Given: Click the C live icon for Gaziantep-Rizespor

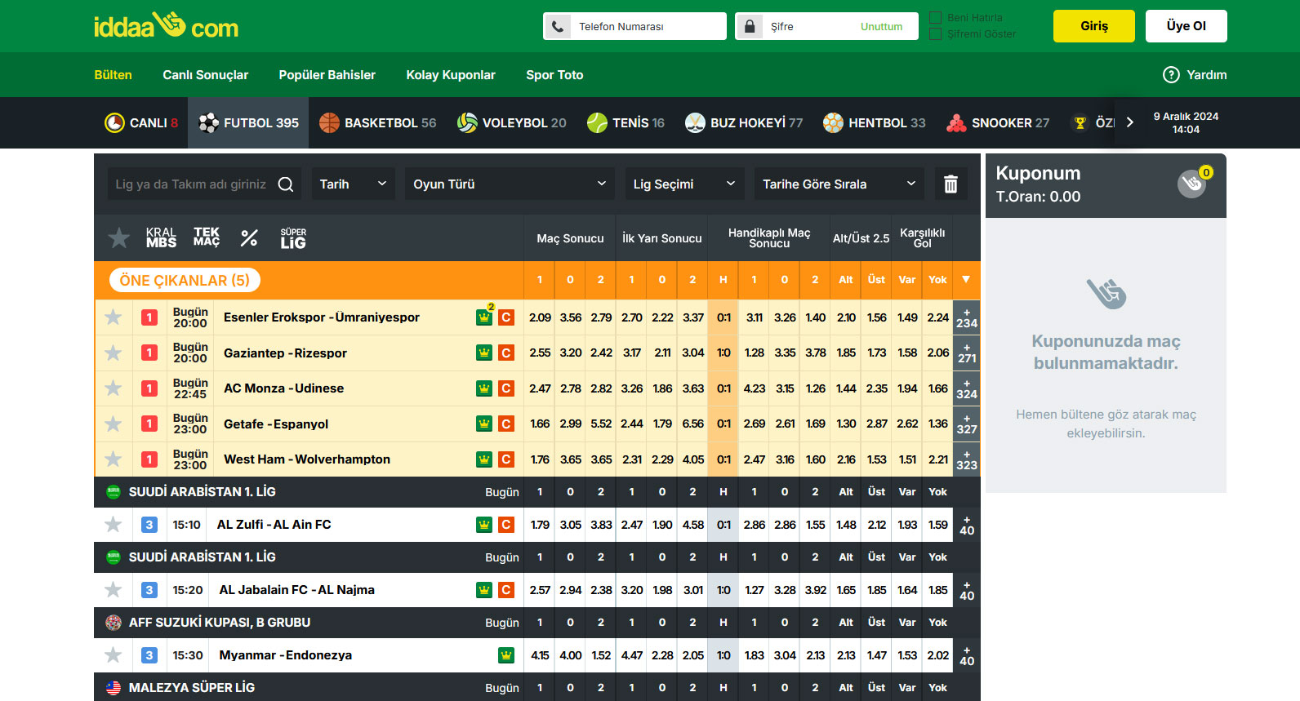Looking at the screenshot, I should (x=506, y=353).
